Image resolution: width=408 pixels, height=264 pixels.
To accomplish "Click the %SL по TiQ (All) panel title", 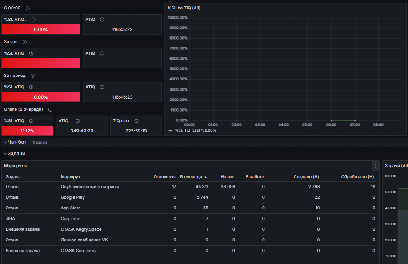I will (x=184, y=8).
